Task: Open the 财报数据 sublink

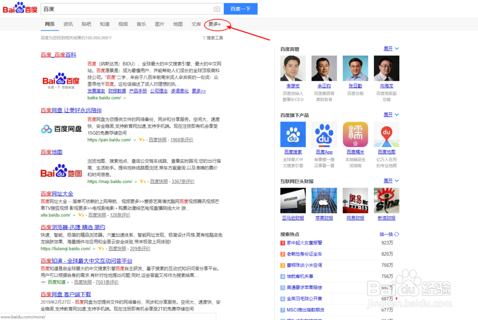Action: (x=117, y=91)
